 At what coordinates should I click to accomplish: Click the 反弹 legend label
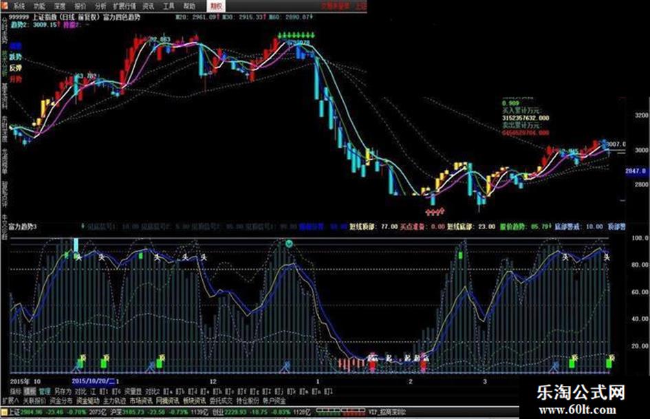click(x=16, y=68)
